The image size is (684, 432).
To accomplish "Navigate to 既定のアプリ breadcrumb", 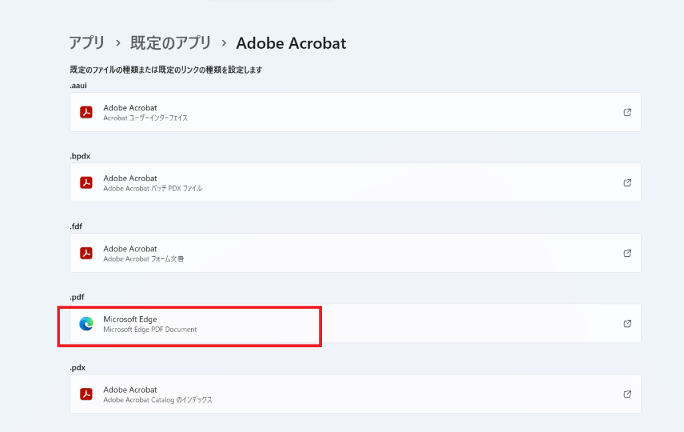I will pos(170,43).
